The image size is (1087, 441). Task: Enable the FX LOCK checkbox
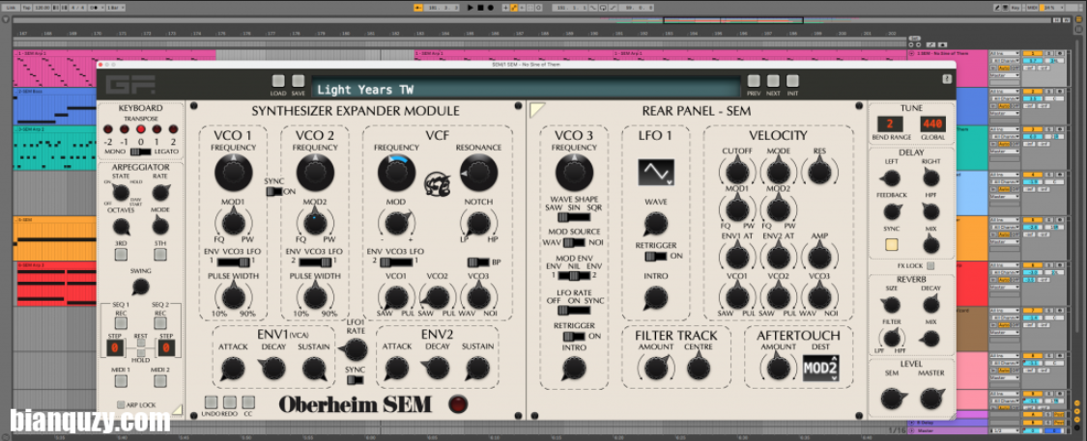click(x=930, y=264)
